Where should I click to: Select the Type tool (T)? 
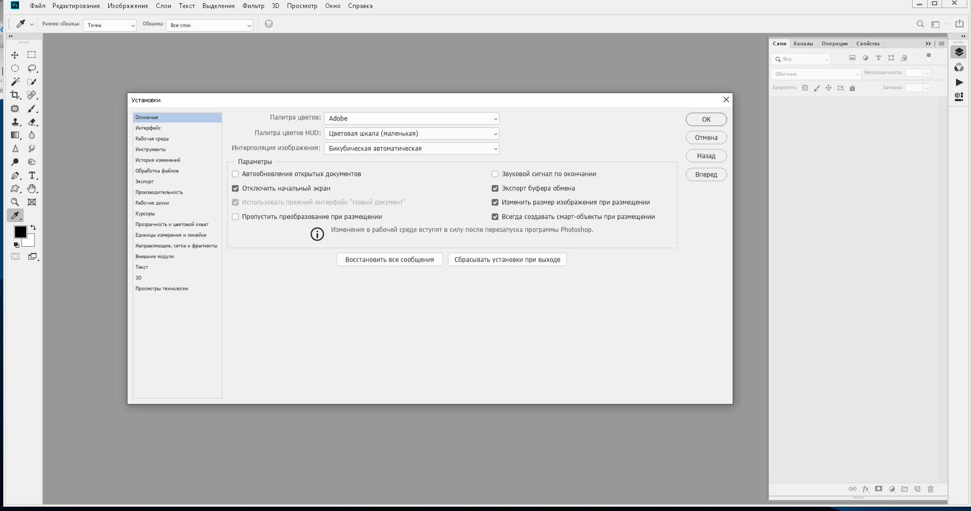[x=32, y=176]
